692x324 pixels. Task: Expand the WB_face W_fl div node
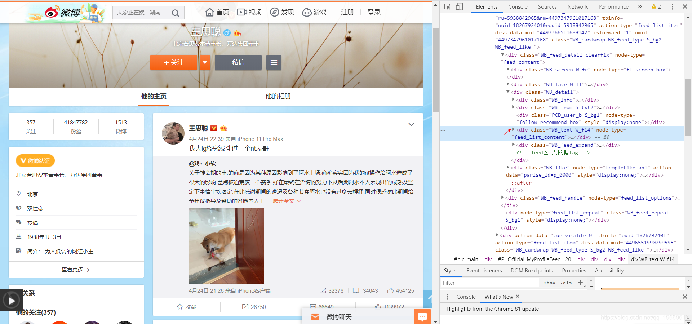(x=508, y=84)
